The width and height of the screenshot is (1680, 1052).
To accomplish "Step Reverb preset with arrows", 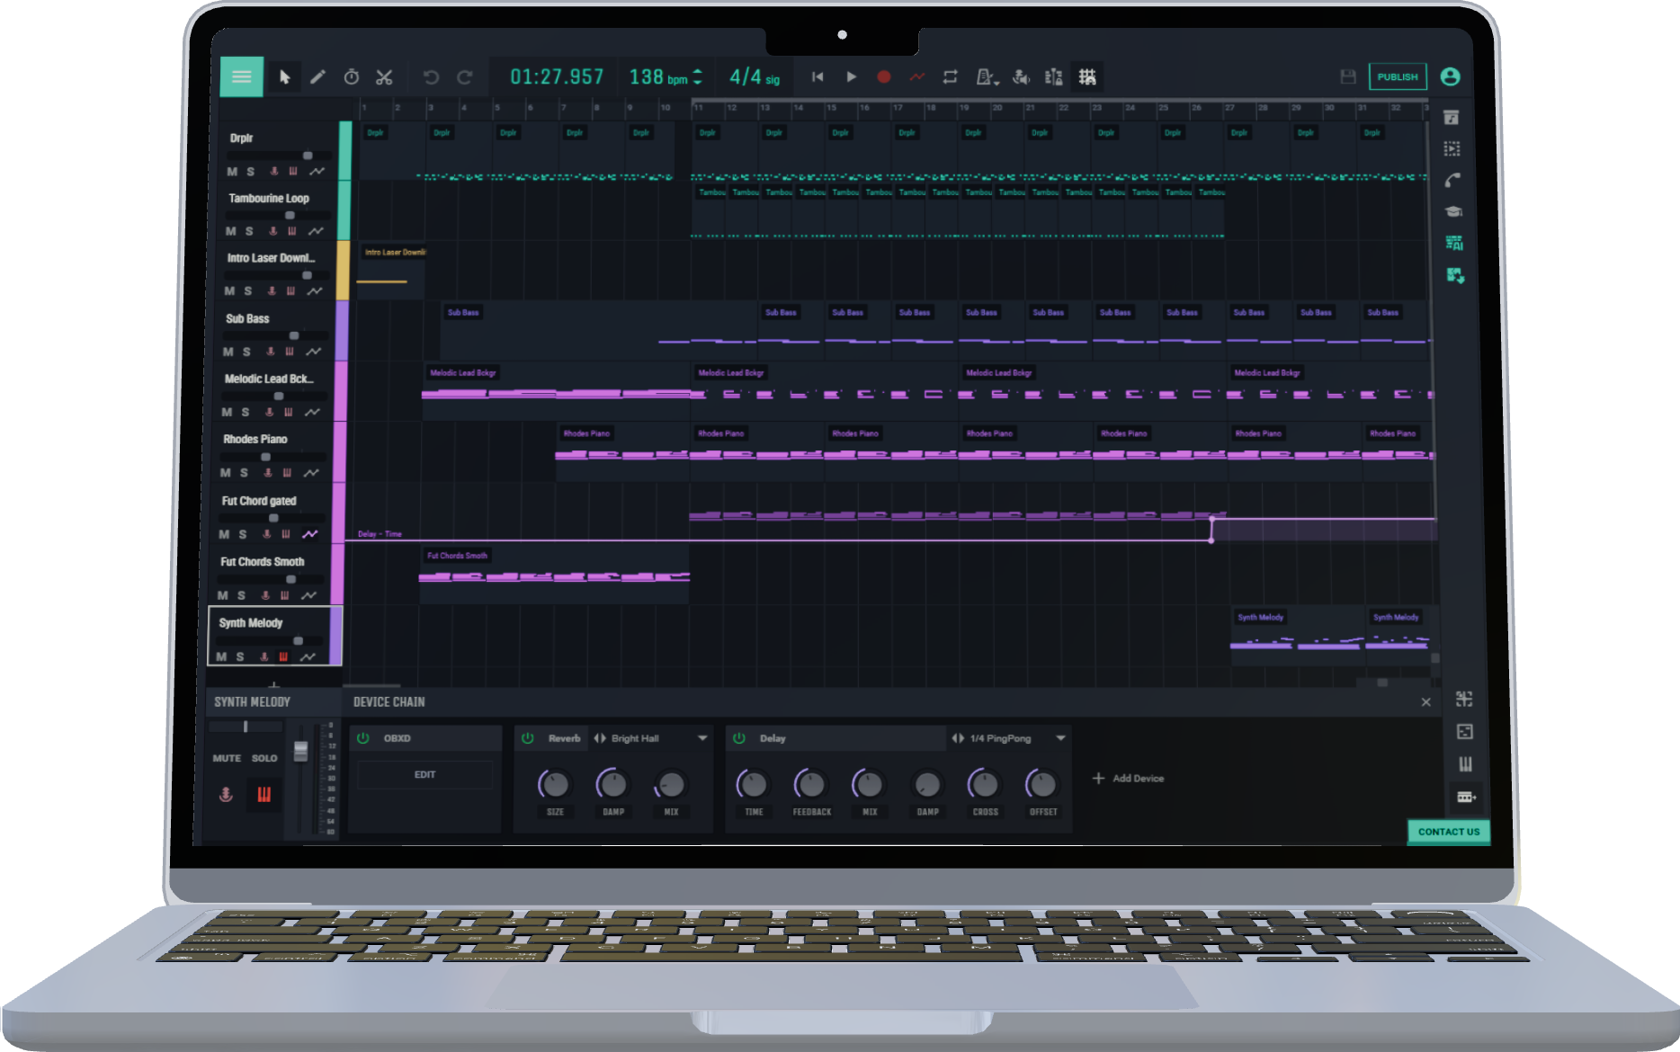I will [x=600, y=738].
